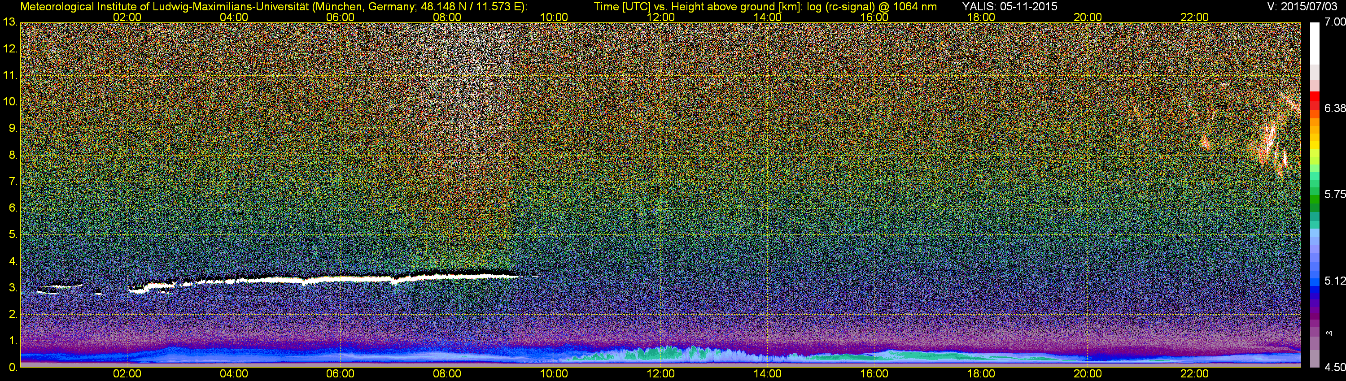Click 04:00 on the bottom time axis

pos(234,374)
